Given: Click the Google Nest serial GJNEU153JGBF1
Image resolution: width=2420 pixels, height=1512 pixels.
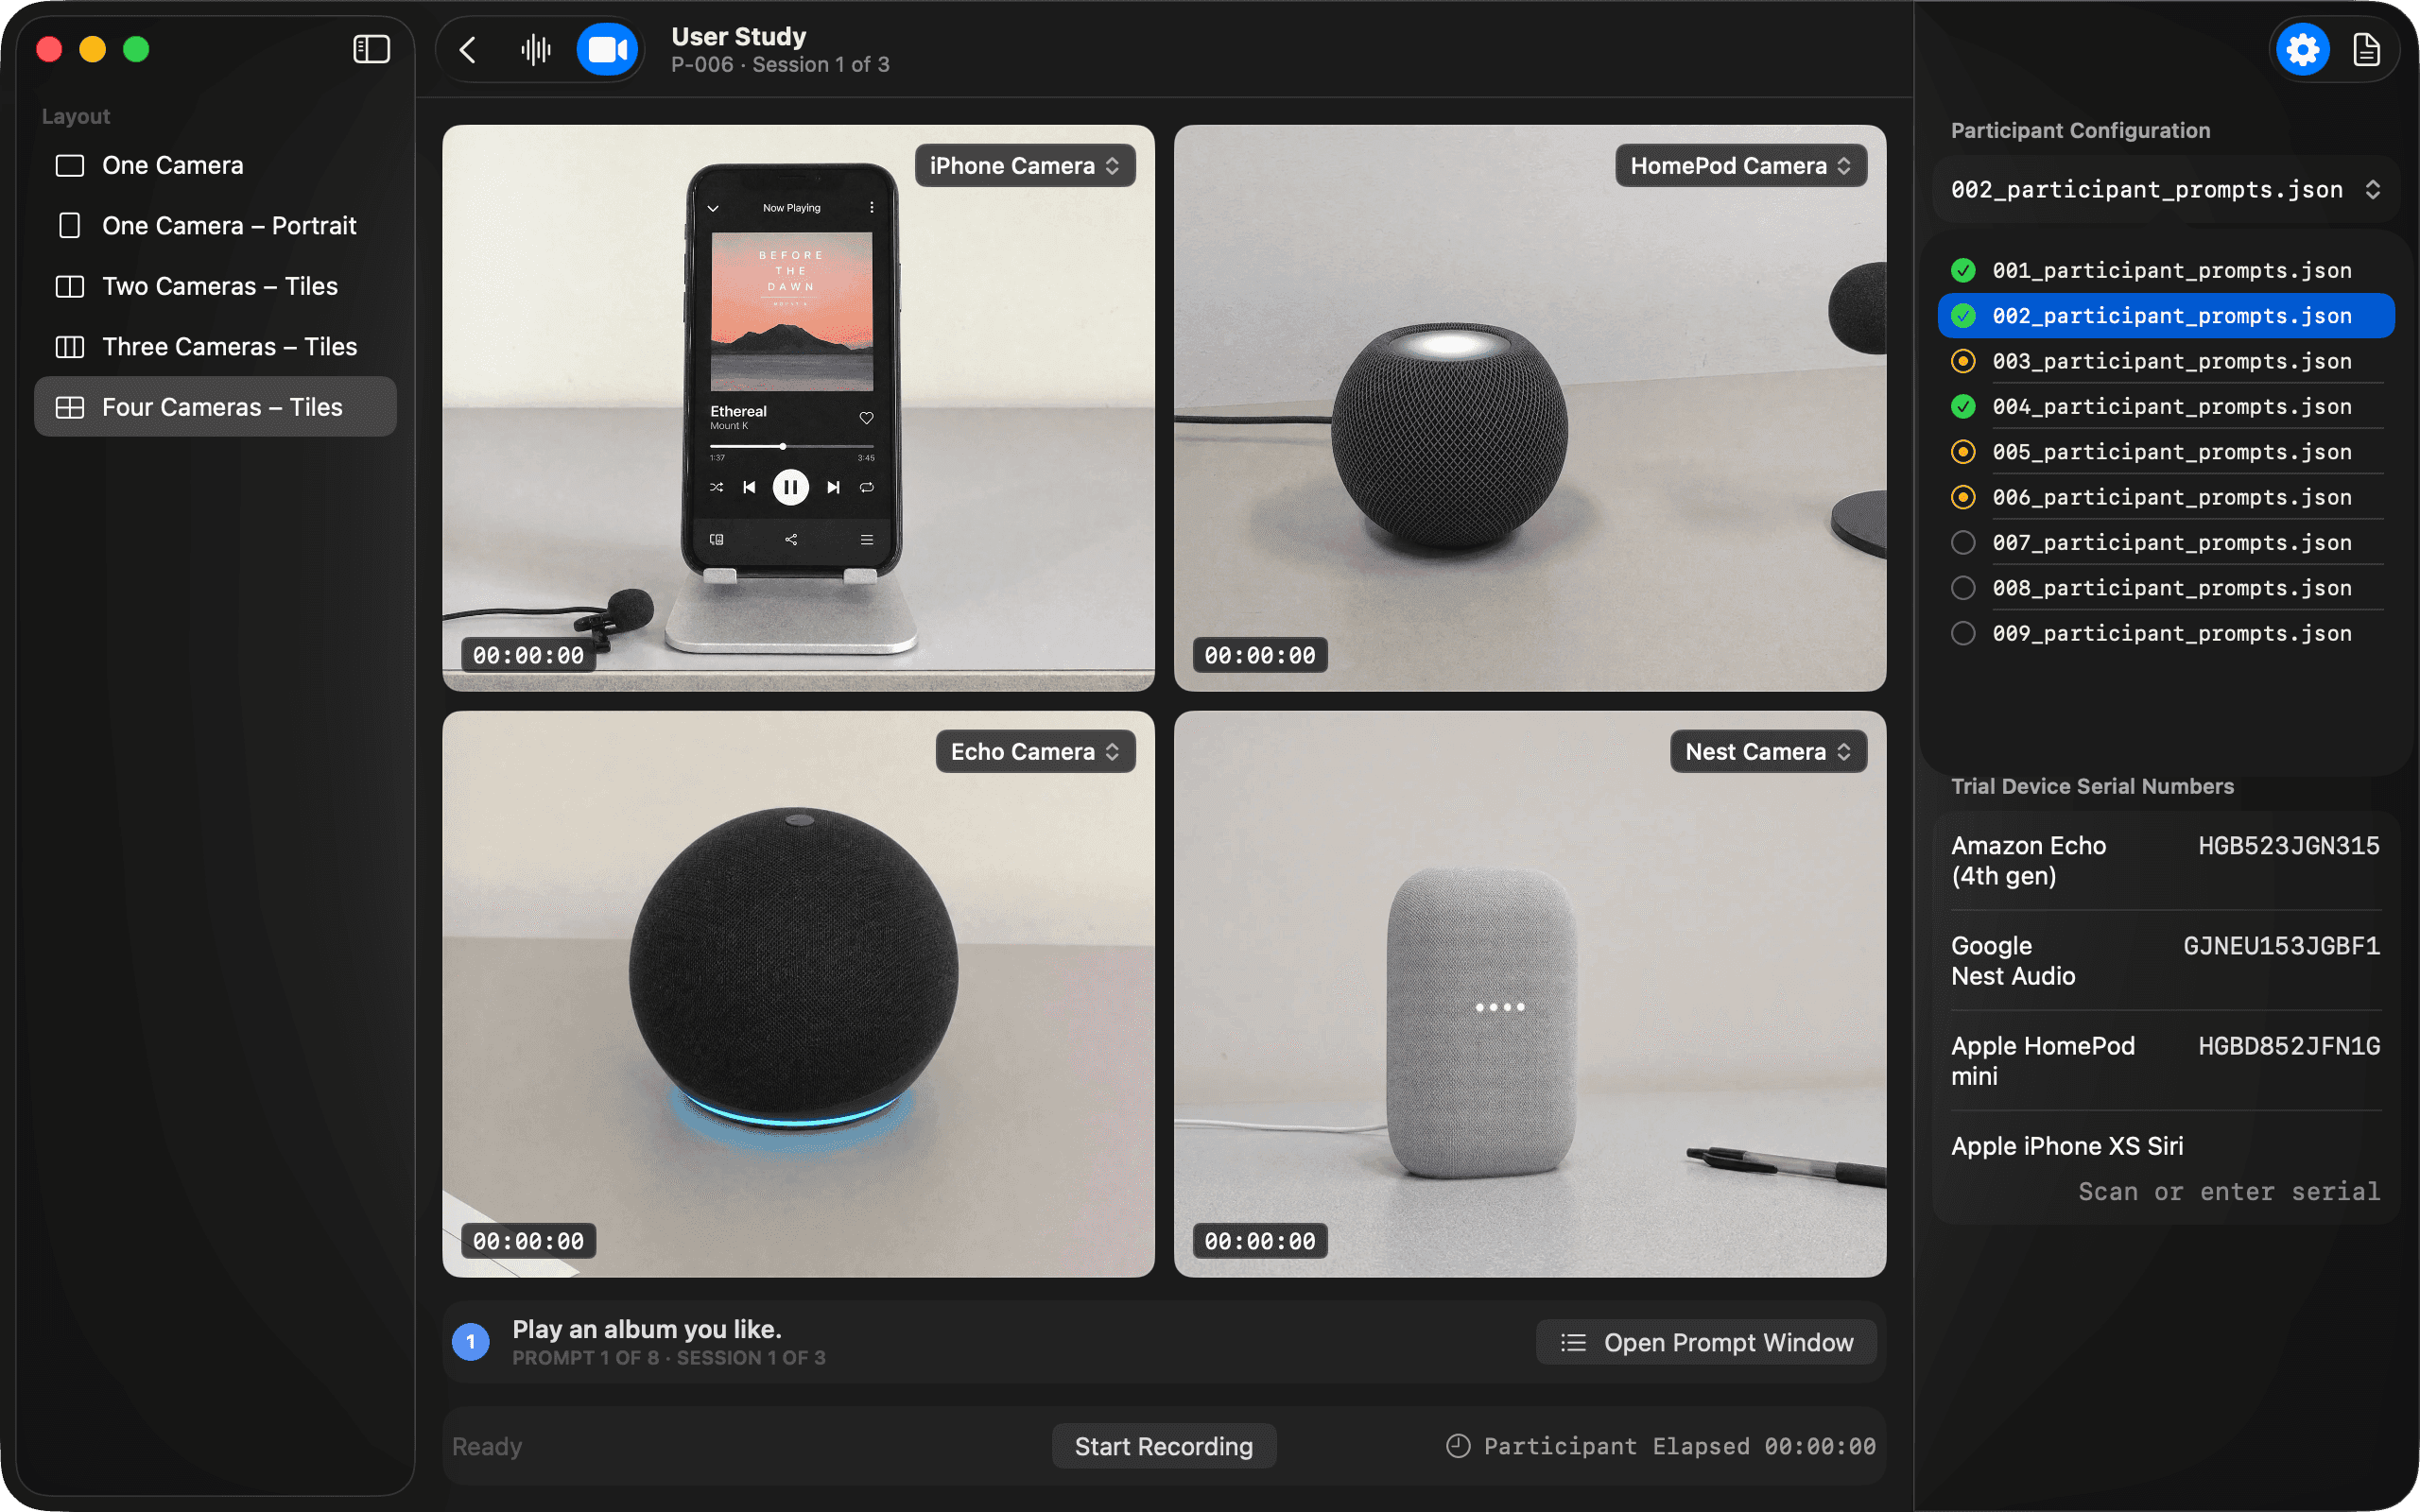Looking at the screenshot, I should tap(2281, 946).
